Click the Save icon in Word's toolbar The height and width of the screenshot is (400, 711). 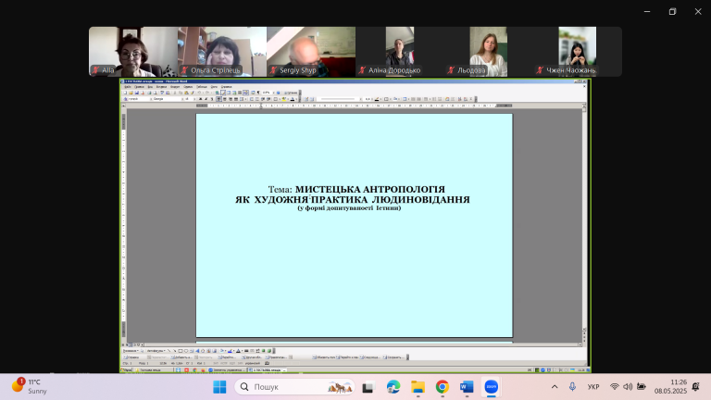tap(136, 93)
